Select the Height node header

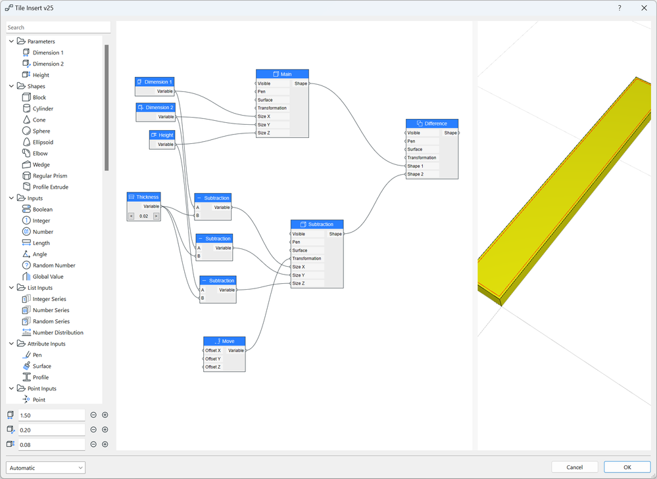pos(162,135)
